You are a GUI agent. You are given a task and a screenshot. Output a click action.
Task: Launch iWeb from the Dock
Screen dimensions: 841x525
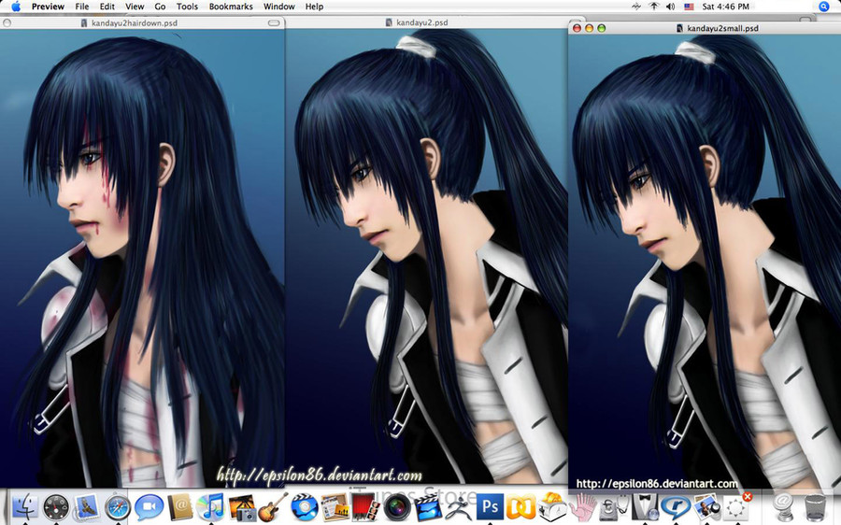coord(335,506)
